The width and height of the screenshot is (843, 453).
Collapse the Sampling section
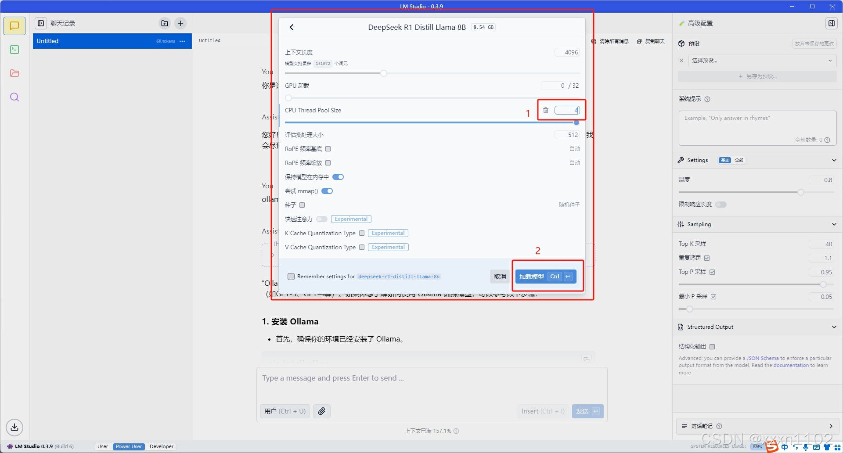[x=834, y=224]
